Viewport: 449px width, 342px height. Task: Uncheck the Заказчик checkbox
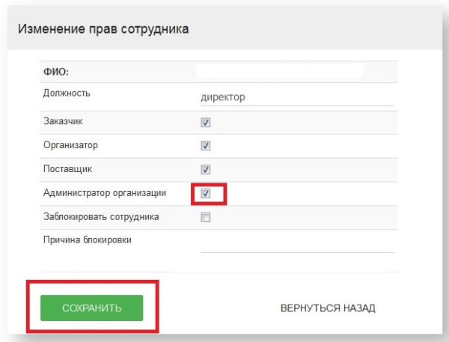[x=206, y=122]
